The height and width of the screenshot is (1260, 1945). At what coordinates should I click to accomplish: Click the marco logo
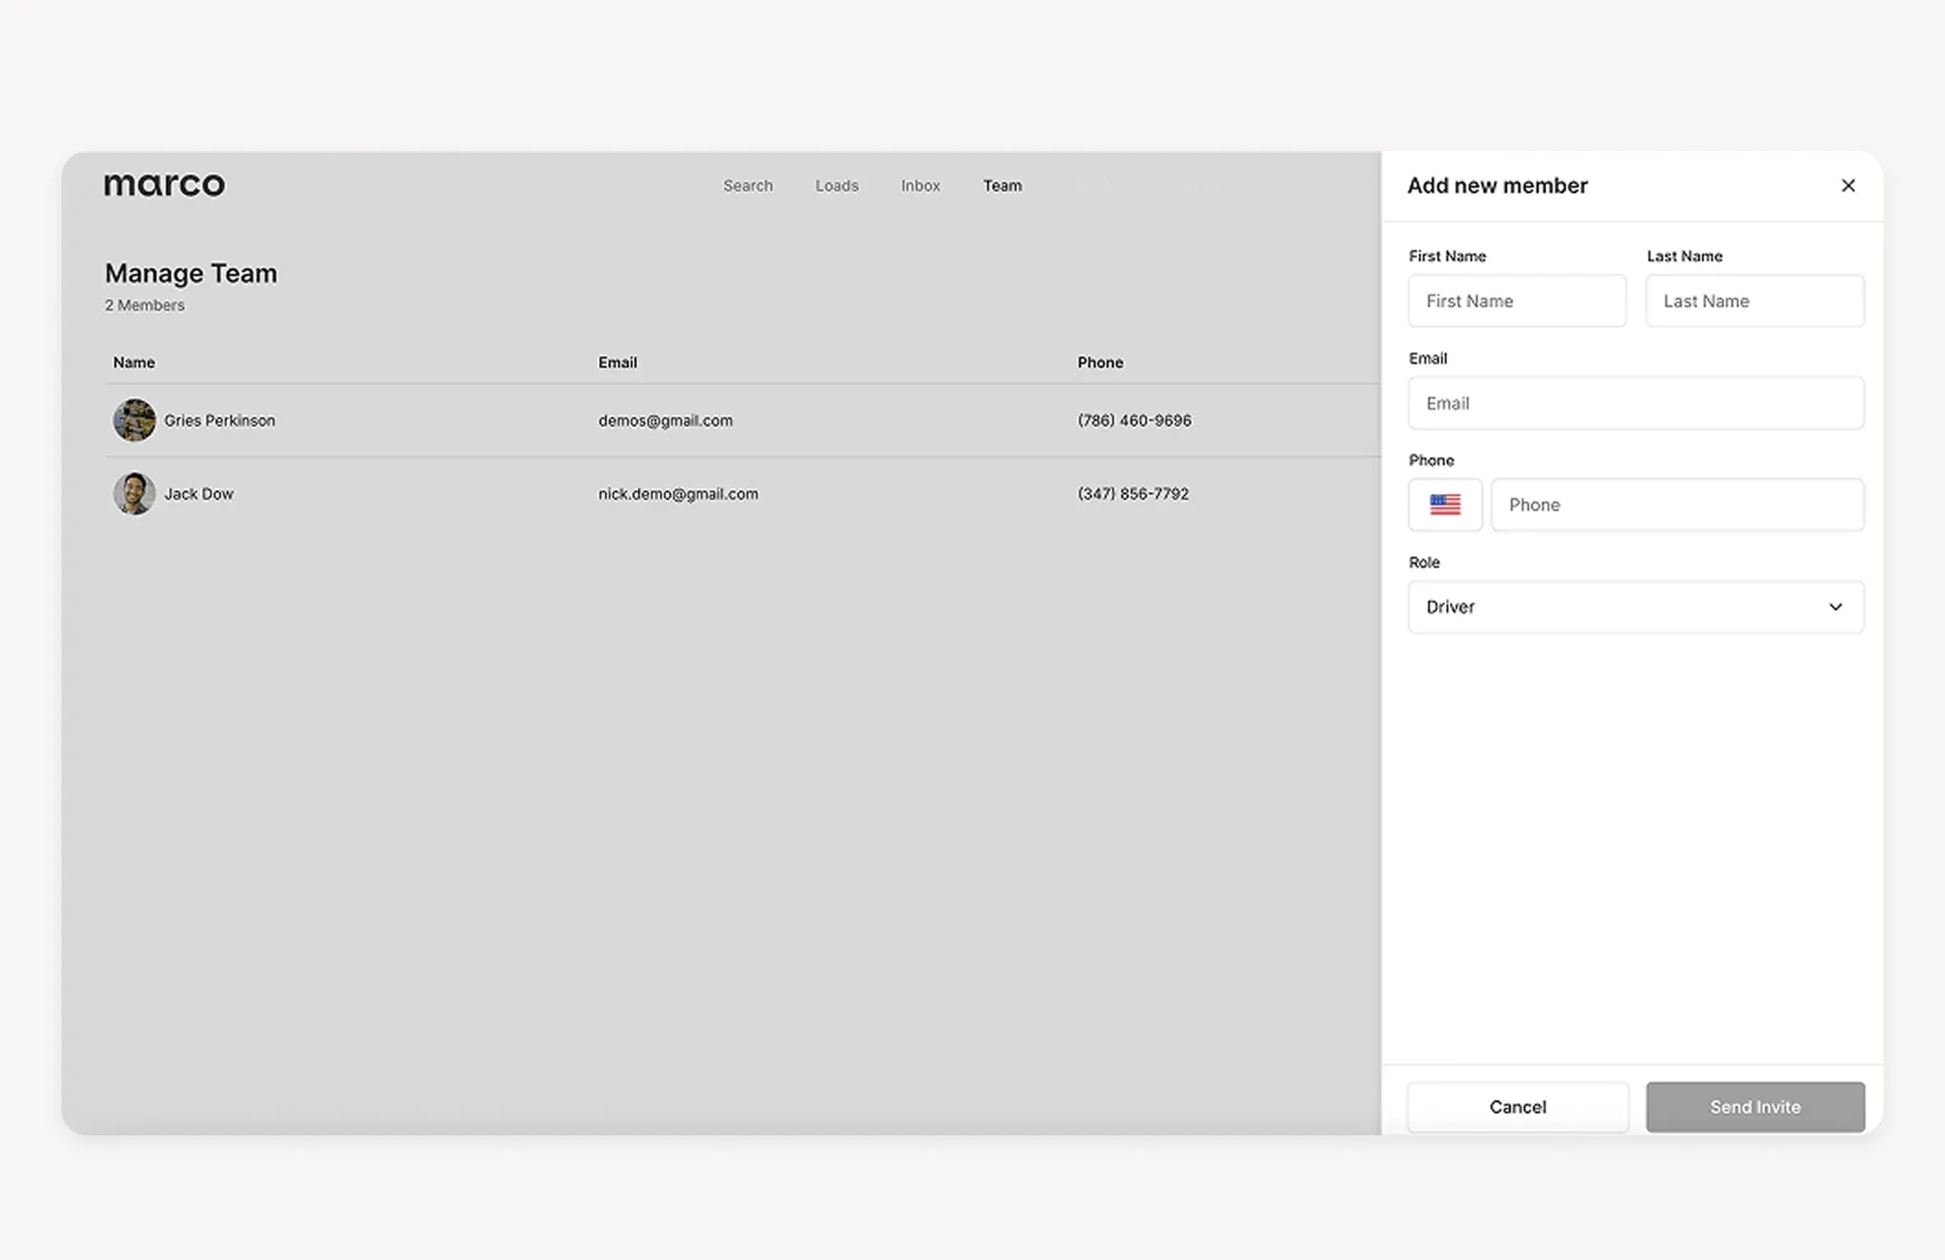click(x=164, y=185)
